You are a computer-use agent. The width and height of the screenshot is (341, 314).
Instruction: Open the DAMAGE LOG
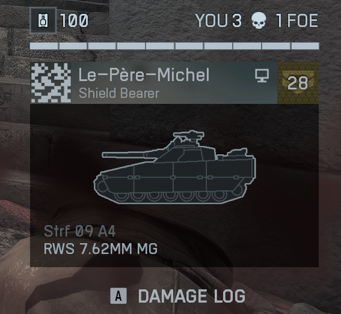pyautogui.click(x=192, y=296)
